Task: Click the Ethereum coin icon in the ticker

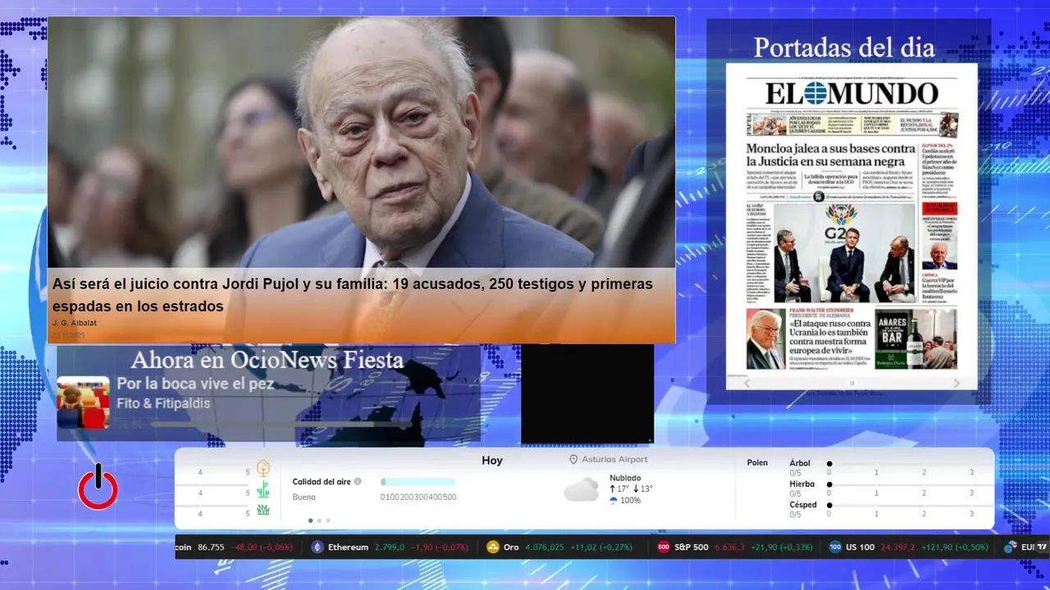Action: click(317, 547)
